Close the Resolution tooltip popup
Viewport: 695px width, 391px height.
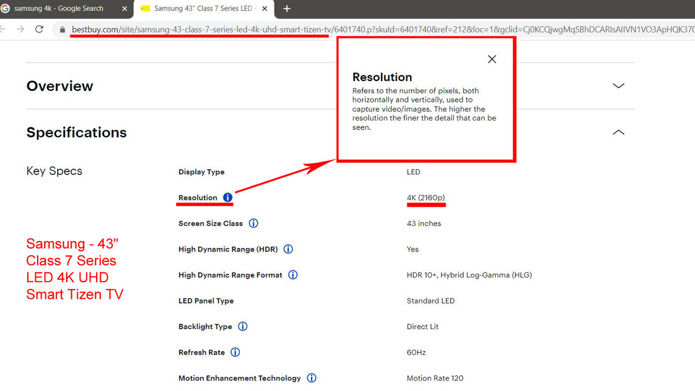click(x=492, y=59)
